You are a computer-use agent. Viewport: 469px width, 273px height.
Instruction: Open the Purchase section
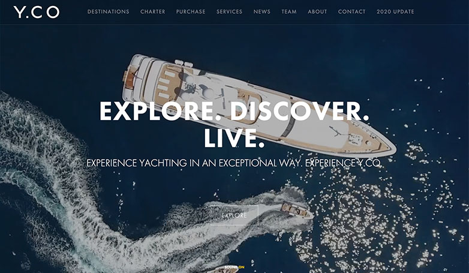191,11
